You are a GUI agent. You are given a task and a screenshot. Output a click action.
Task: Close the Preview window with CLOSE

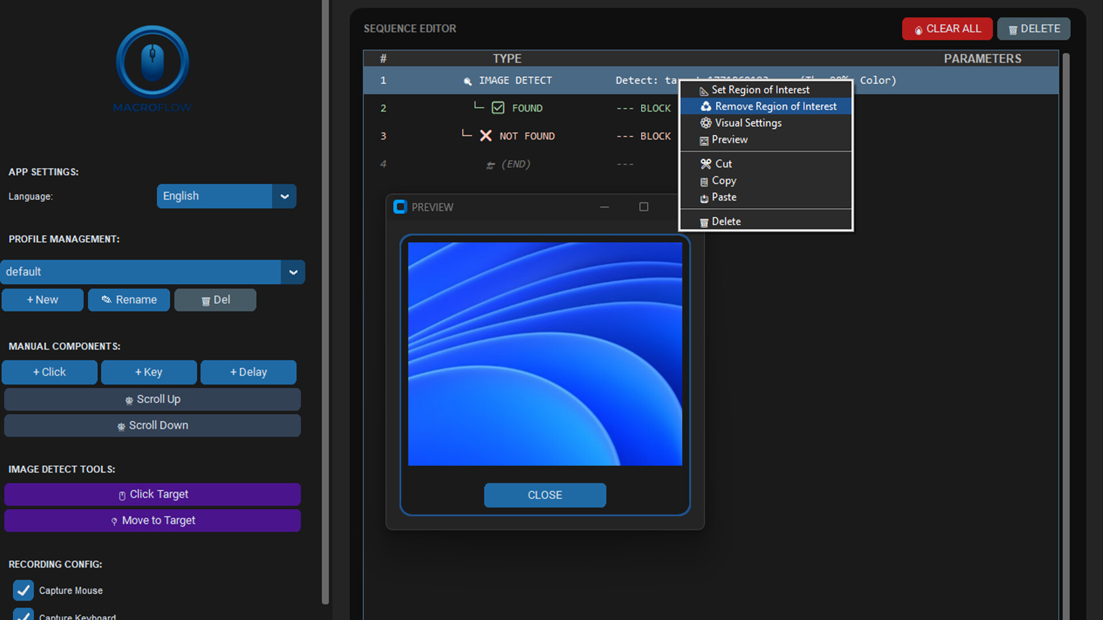[545, 495]
